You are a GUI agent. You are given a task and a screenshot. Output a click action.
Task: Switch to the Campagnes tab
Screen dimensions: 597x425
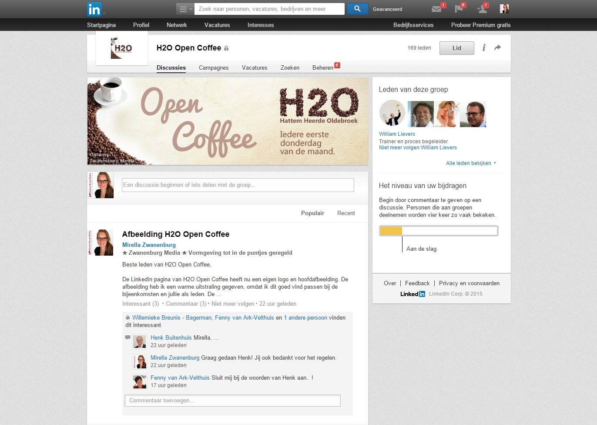tap(213, 67)
